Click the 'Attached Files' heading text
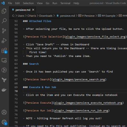Screen dimensions: 127x127 click(x=40, y=21)
